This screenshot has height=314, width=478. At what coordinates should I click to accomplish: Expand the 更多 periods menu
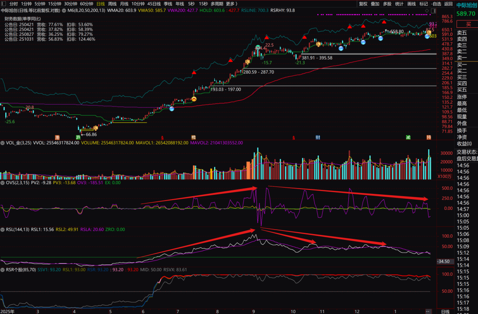click(231, 4)
